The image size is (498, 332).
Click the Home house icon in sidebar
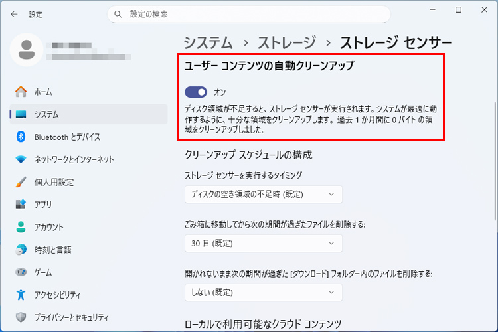[21, 92]
